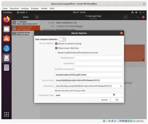Click the VirtualBox shared folders indicator
The width and height of the screenshot is (148, 124).
(118, 121)
